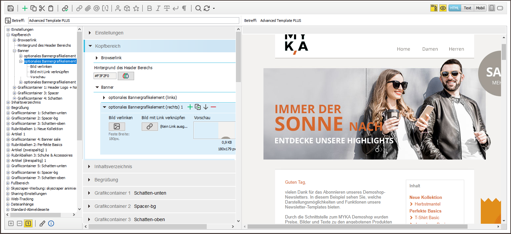Run the link check icon with green checkmark

tap(65, 8)
